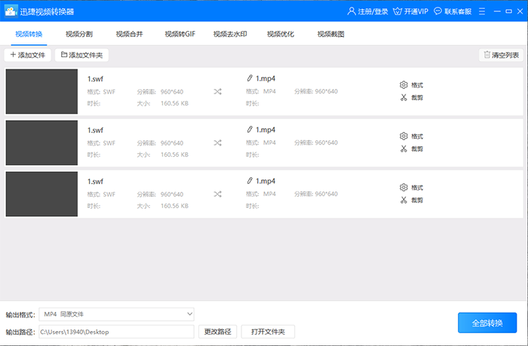Image resolution: width=528 pixels, height=346 pixels.
Task: Switch to the 视频分割 tab
Action: (x=79, y=34)
